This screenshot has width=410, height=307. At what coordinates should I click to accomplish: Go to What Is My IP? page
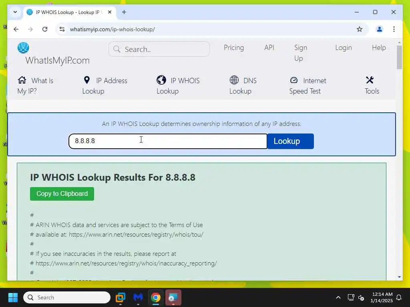[35, 86]
